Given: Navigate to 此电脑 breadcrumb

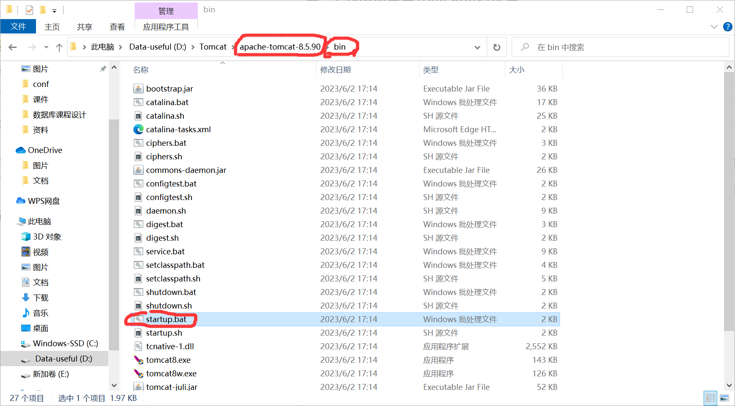Looking at the screenshot, I should tap(103, 47).
